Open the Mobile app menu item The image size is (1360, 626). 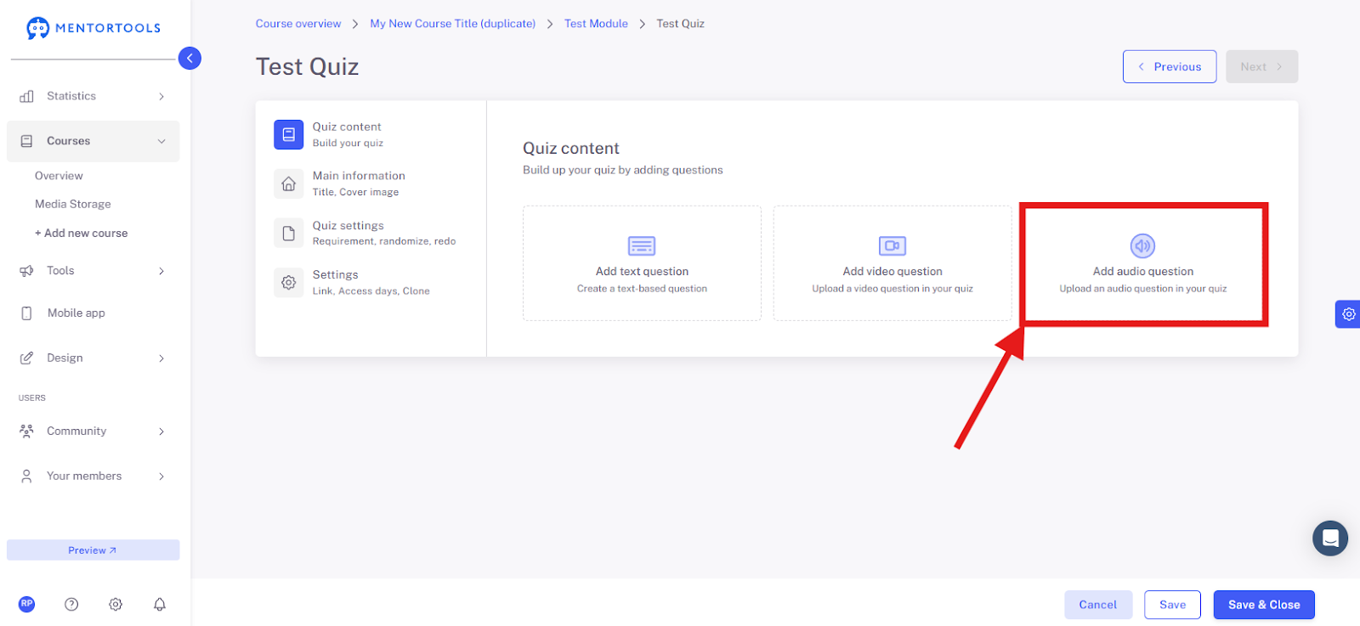point(93,313)
